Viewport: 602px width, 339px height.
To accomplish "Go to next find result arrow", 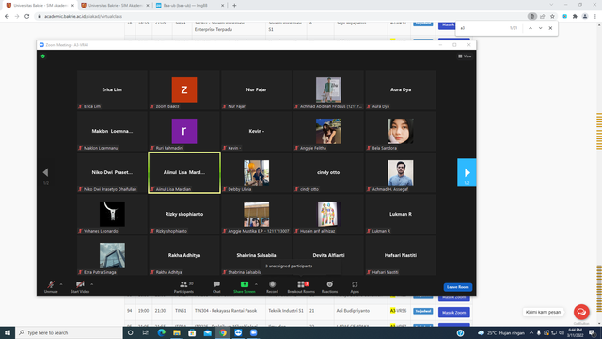I will [x=540, y=28].
